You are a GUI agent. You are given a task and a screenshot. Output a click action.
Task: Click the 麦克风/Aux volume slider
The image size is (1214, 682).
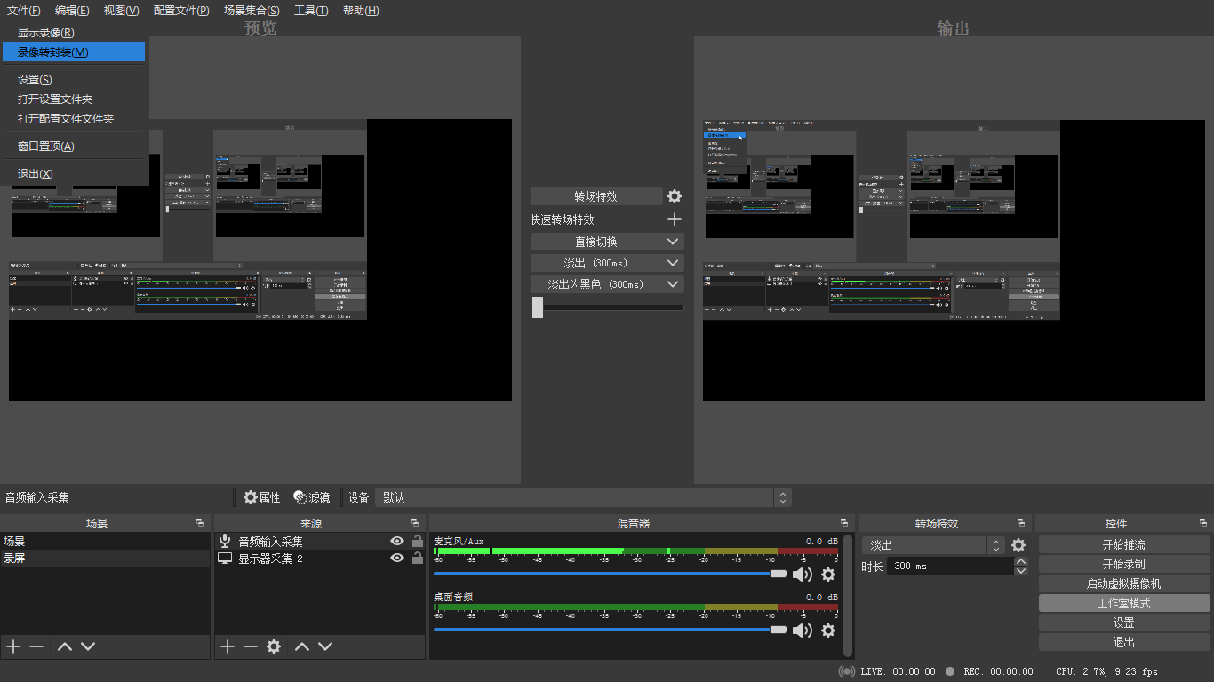click(604, 575)
